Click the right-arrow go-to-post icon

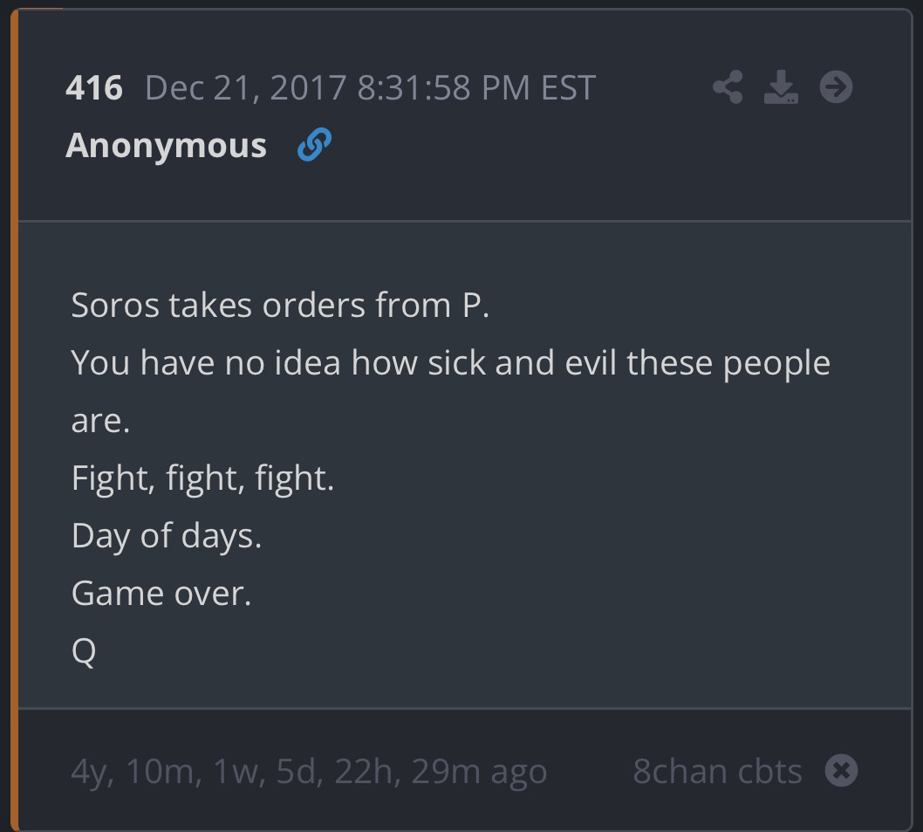coord(836,87)
